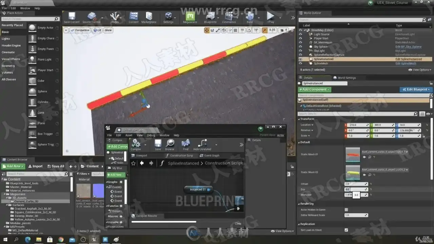Viewport: 434px width, 244px height.
Task: Reset the Offset value to default
Action: coord(371,184)
